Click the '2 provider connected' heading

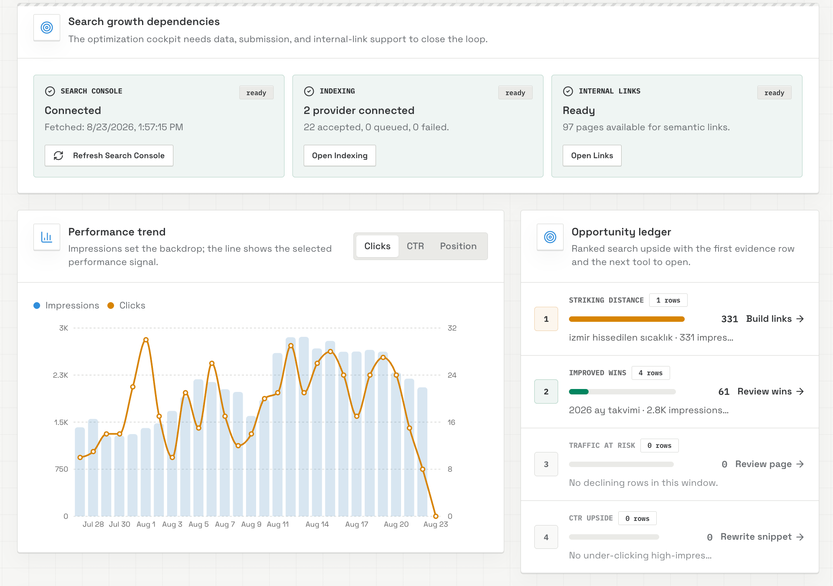[x=359, y=110]
